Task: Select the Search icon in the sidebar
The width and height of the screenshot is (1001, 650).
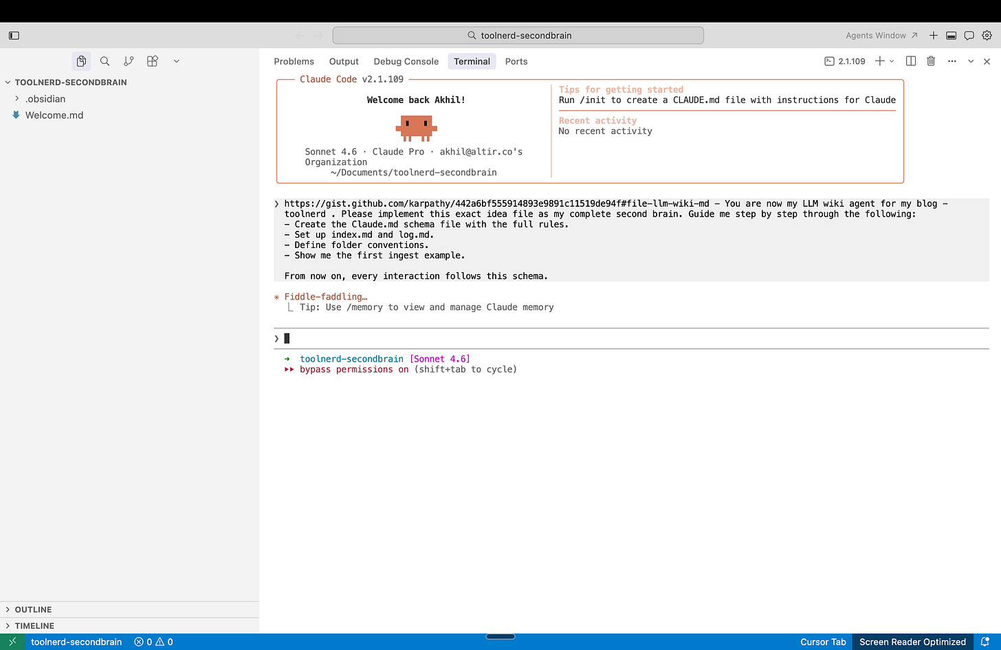Action: coord(104,60)
